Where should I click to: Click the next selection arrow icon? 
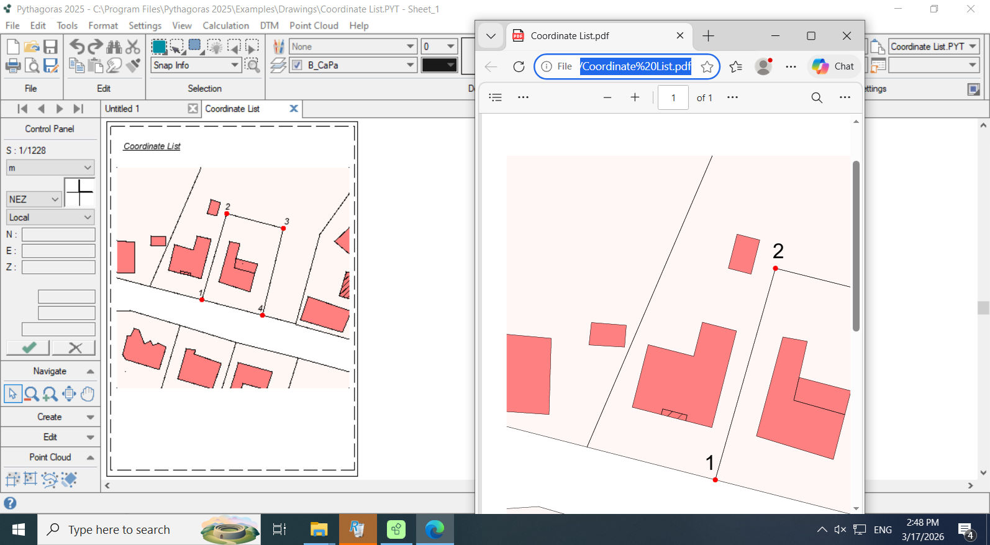click(x=252, y=47)
